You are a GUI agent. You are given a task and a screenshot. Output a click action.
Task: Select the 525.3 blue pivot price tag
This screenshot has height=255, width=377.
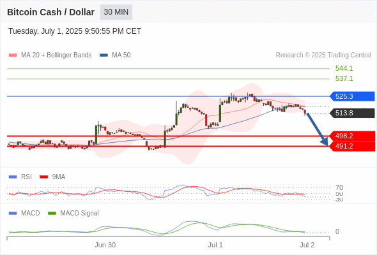click(352, 96)
